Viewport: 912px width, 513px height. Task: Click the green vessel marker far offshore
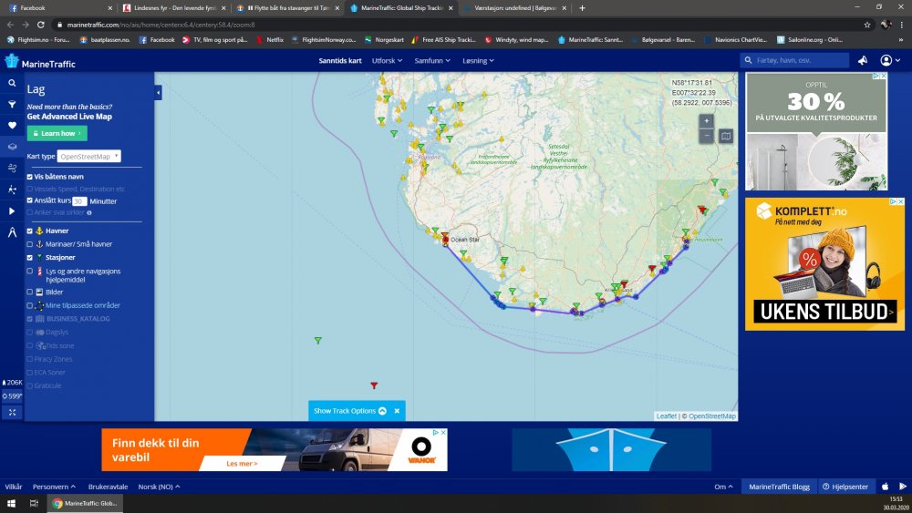click(318, 341)
